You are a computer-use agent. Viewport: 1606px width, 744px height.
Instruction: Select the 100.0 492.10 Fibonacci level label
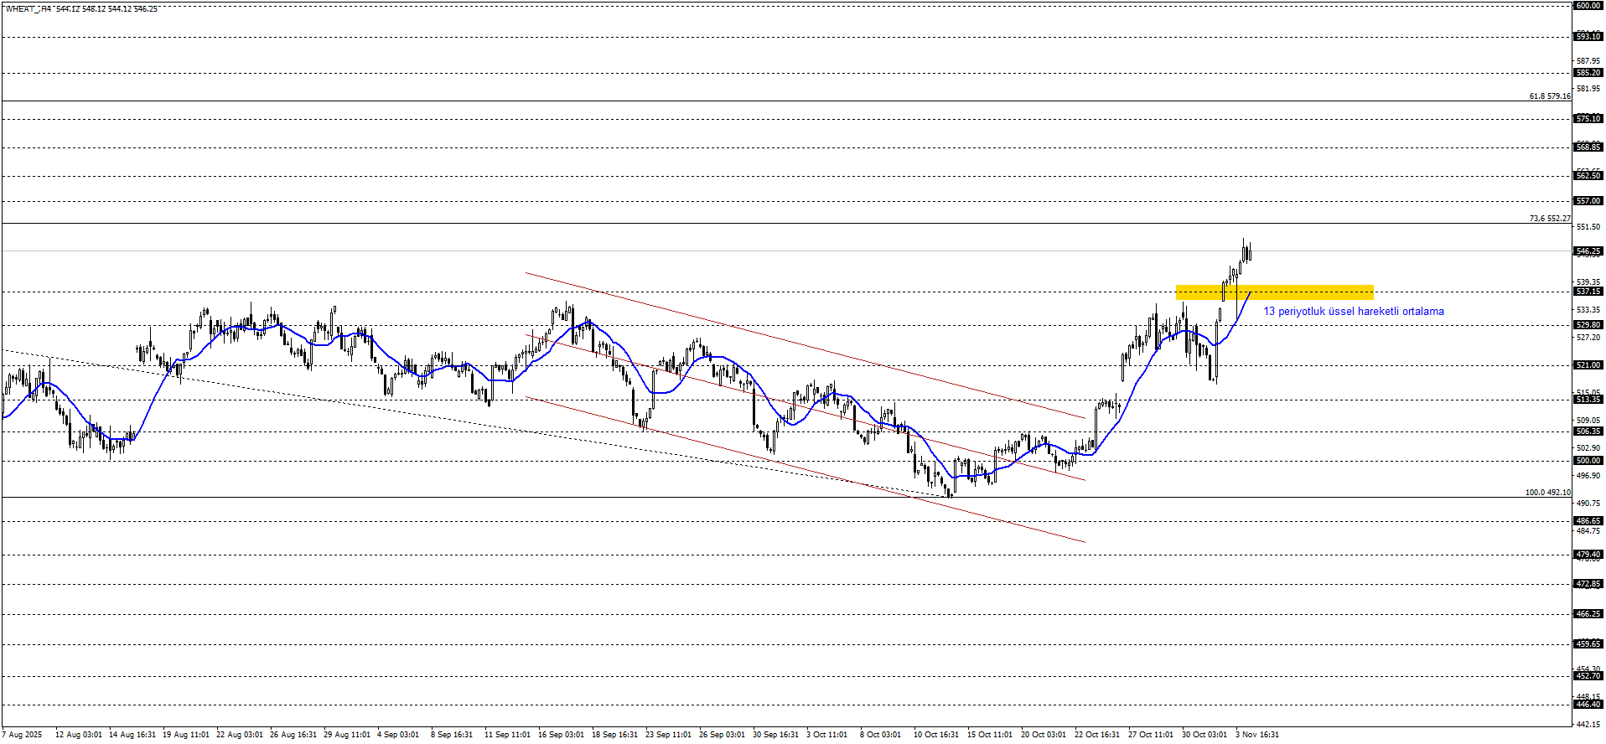[1547, 493]
